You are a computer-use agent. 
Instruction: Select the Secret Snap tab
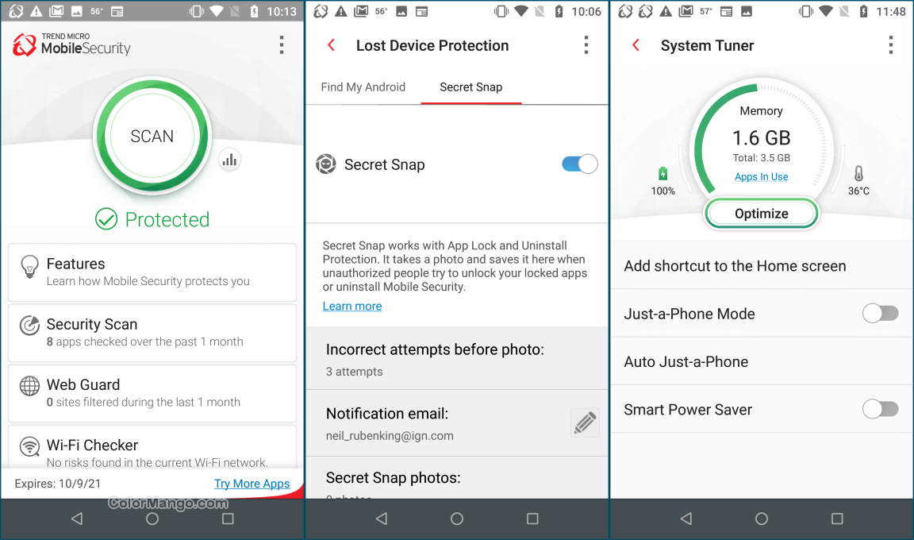pyautogui.click(x=471, y=87)
